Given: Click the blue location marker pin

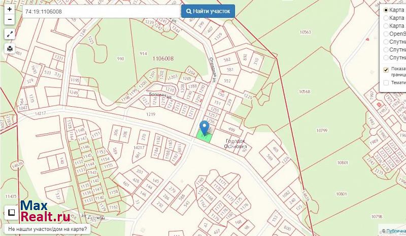Looking at the screenshot, I should 205,128.
